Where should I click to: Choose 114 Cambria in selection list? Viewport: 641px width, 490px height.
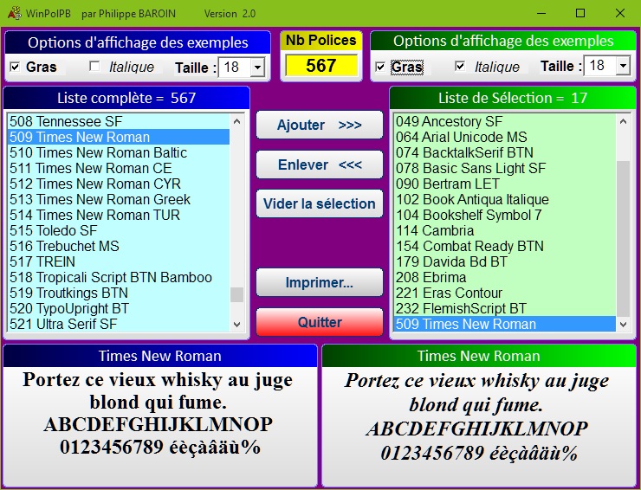click(x=435, y=230)
